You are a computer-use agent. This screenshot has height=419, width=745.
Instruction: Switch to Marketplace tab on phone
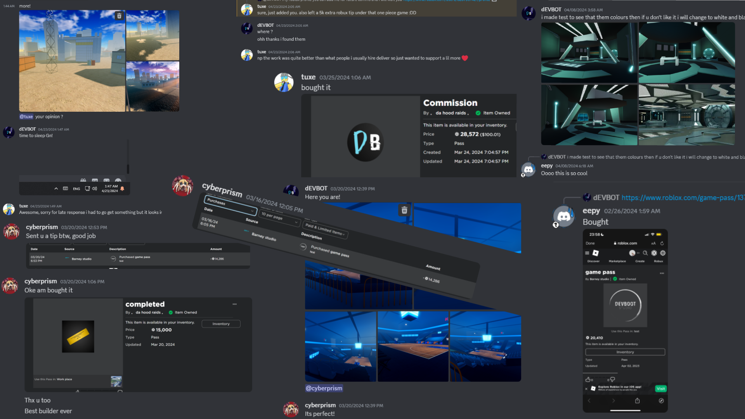click(617, 261)
